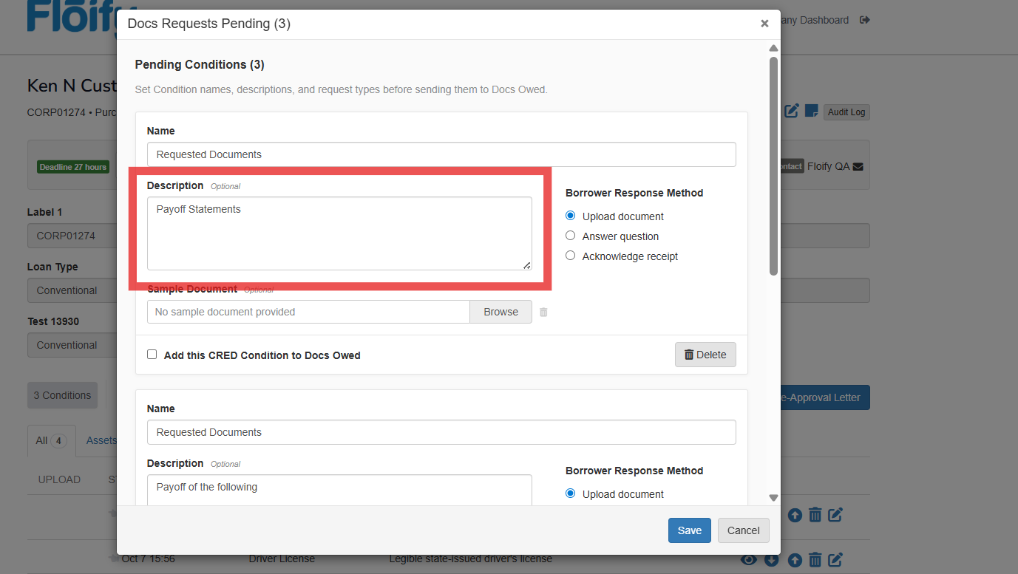Expand the Test 13930 dropdown
The height and width of the screenshot is (574, 1018).
pyautogui.click(x=72, y=345)
